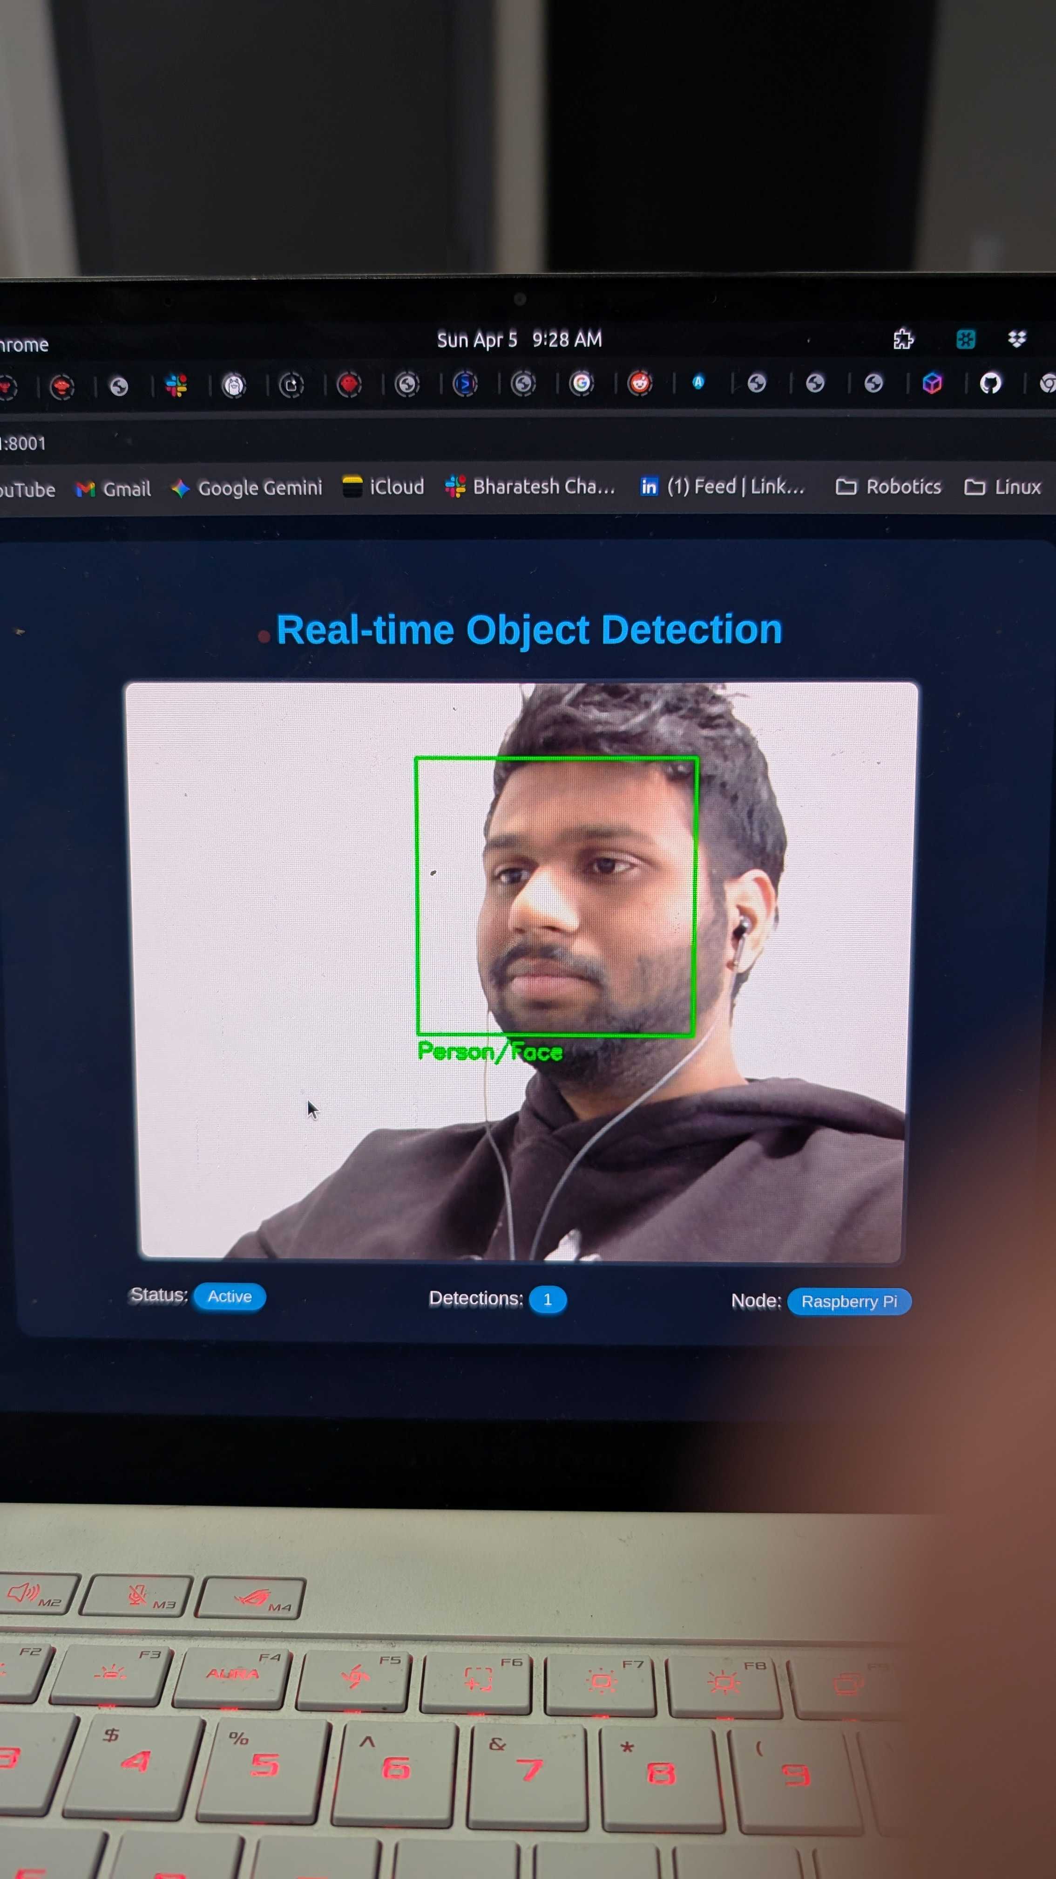Open the Gmail bookmark
The height and width of the screenshot is (1879, 1056).
[114, 489]
